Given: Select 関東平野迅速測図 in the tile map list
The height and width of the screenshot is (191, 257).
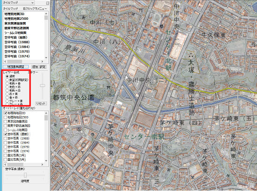Looking at the screenshot, I should 17,28.
